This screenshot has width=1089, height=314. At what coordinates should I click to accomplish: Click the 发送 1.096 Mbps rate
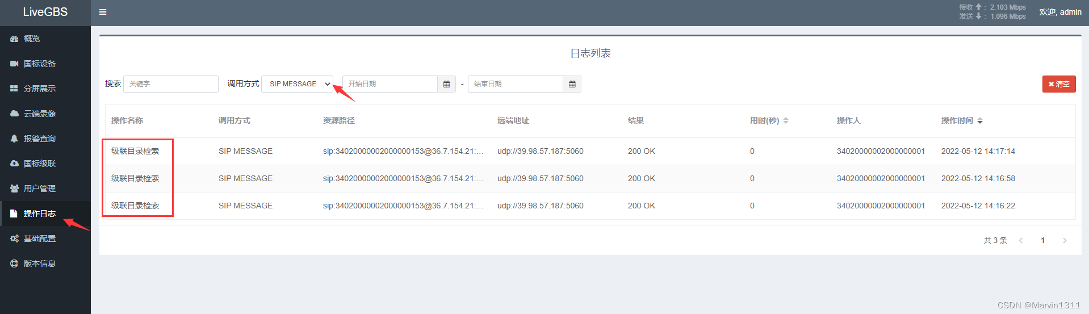[992, 16]
